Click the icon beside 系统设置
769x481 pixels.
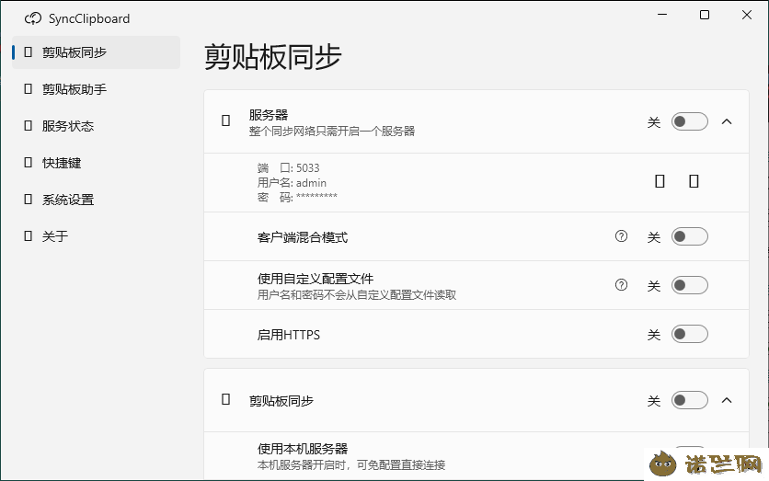tap(29, 199)
